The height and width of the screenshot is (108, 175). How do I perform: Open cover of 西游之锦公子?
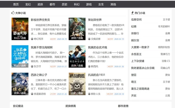pos(20,84)
